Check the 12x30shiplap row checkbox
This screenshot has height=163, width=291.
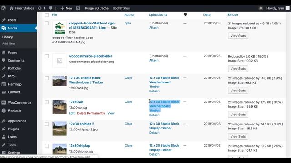coord(47,146)
